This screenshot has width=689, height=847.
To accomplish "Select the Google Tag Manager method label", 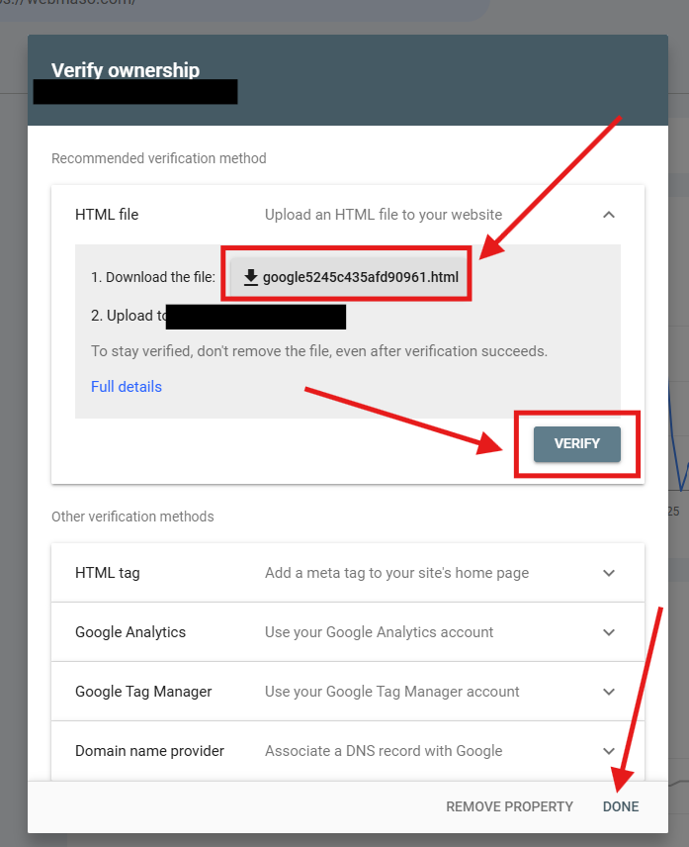I will (x=143, y=692).
